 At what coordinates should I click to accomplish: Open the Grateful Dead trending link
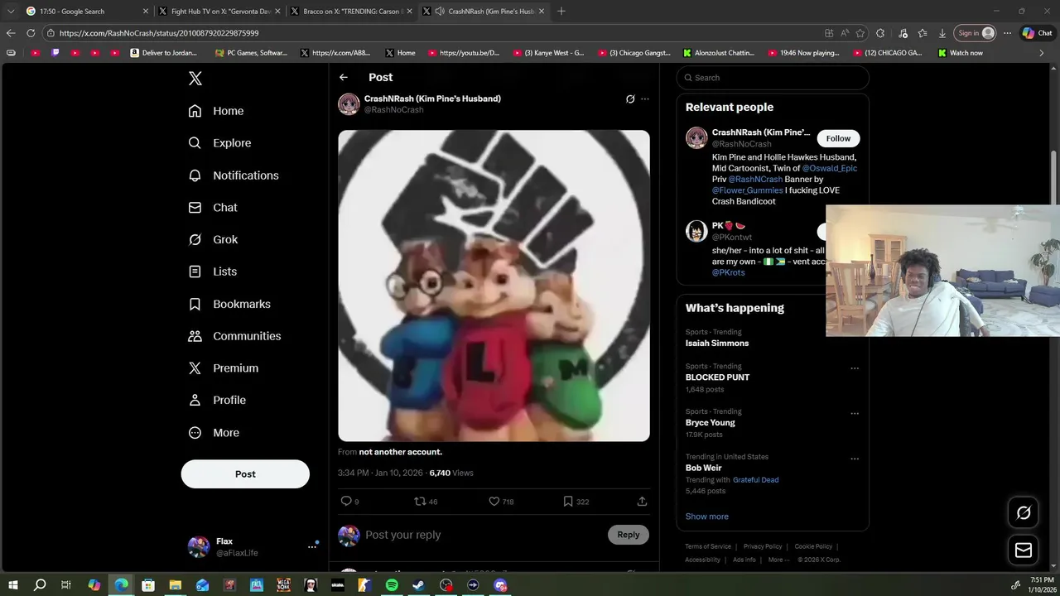coord(755,480)
